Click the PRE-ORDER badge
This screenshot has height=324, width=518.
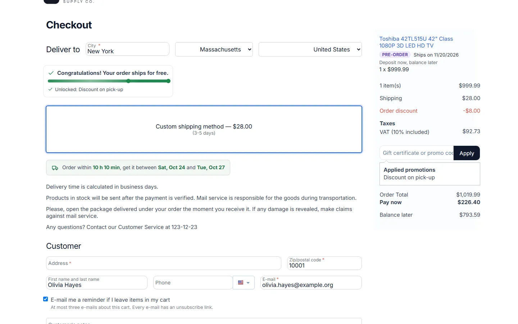pyautogui.click(x=395, y=55)
